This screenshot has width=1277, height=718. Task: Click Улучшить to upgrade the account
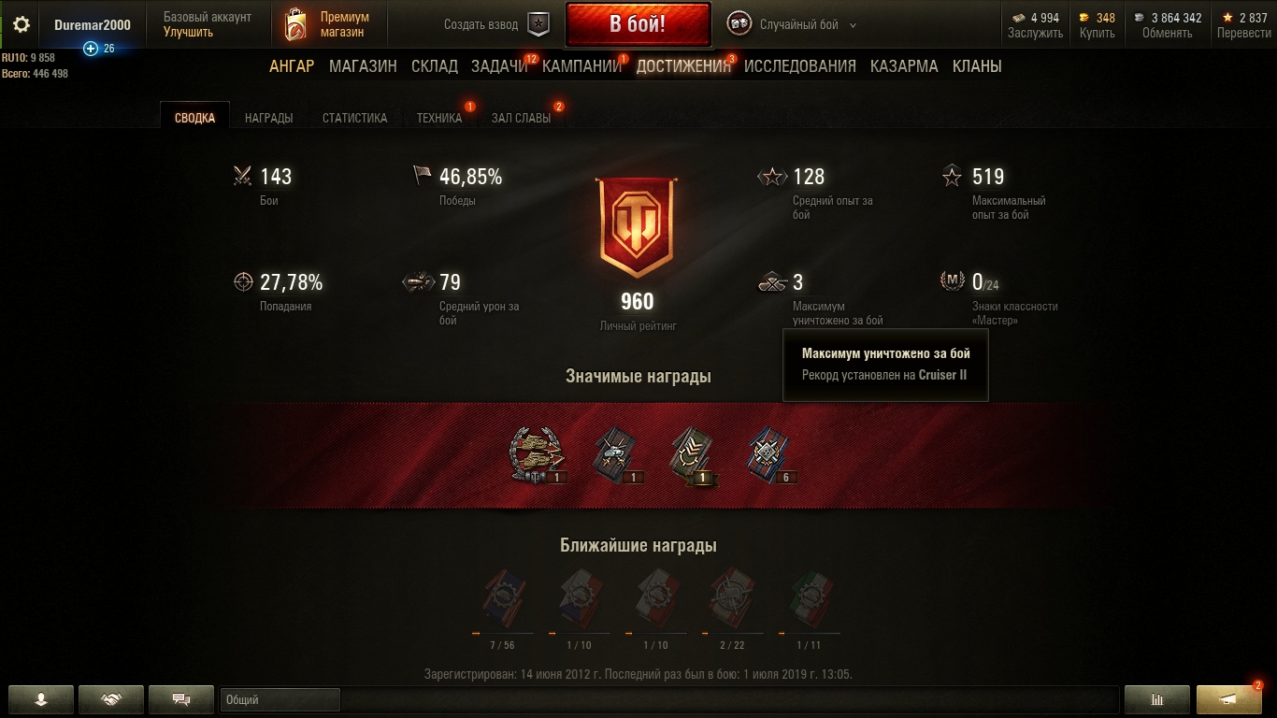click(188, 32)
